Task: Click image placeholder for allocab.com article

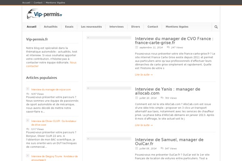Action: tap(109, 88)
